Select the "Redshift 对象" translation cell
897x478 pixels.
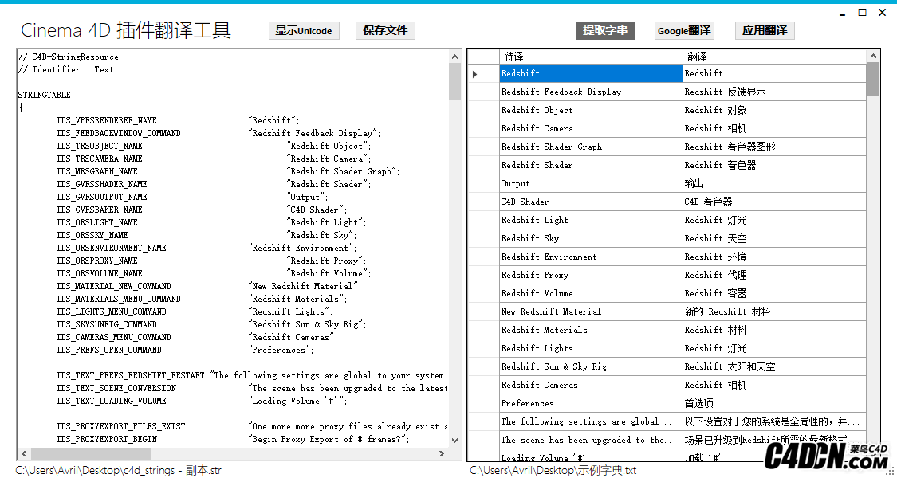click(x=774, y=111)
